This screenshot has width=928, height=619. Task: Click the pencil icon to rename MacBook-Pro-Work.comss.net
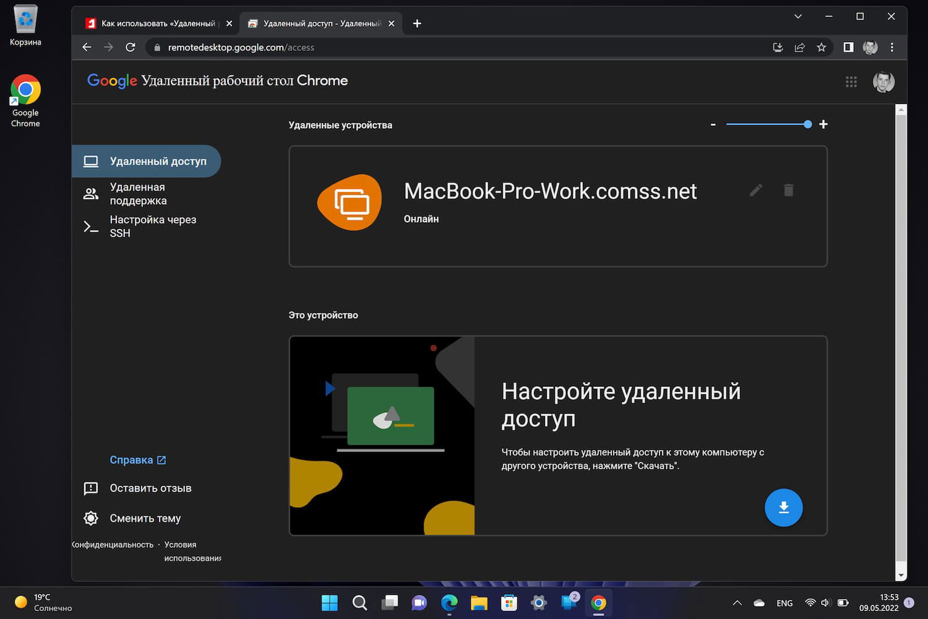755,191
